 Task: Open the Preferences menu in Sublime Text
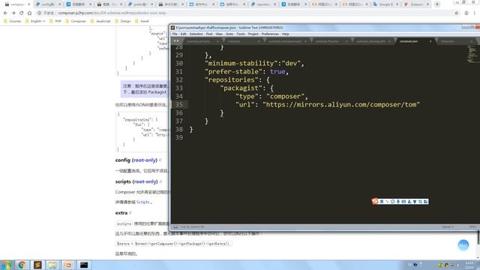[x=270, y=34]
